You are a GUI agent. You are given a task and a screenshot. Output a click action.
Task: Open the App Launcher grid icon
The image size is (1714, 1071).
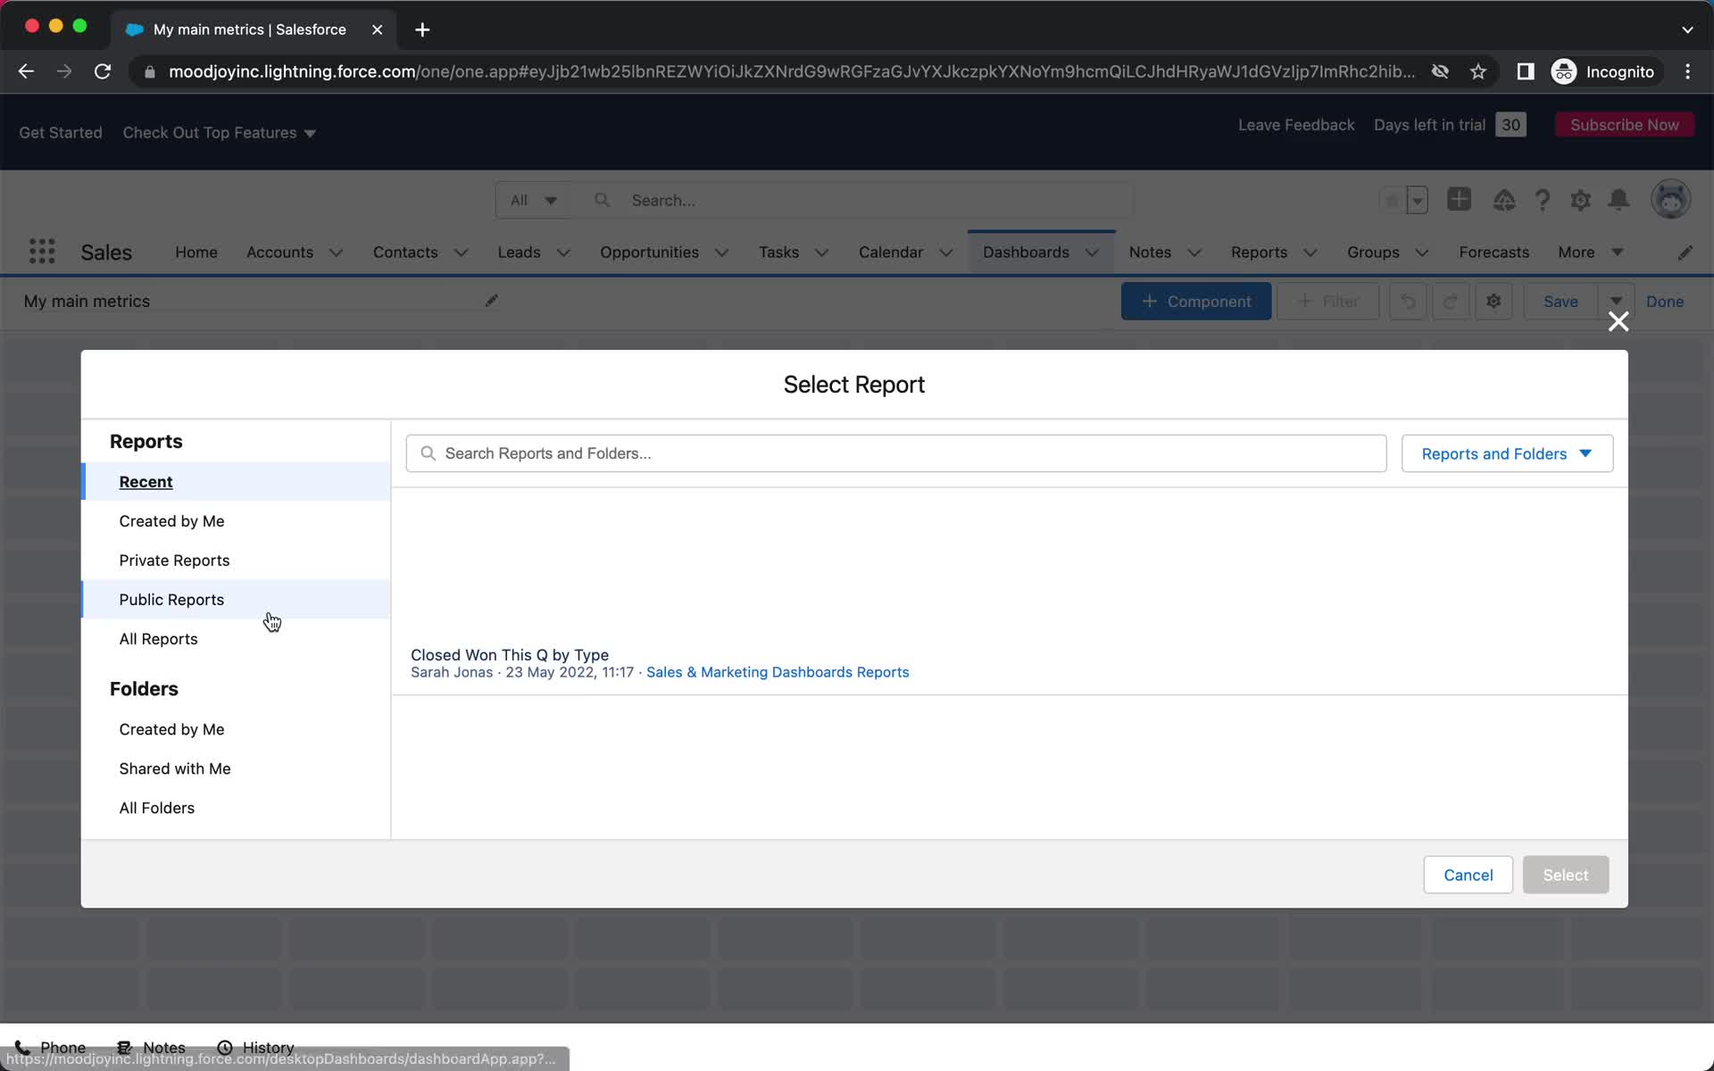[42, 252]
